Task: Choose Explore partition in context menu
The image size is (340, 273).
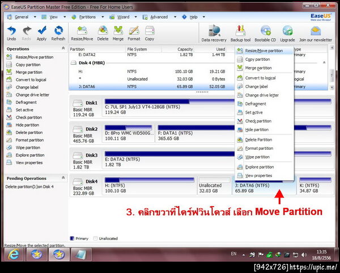Action: pyautogui.click(x=264, y=167)
